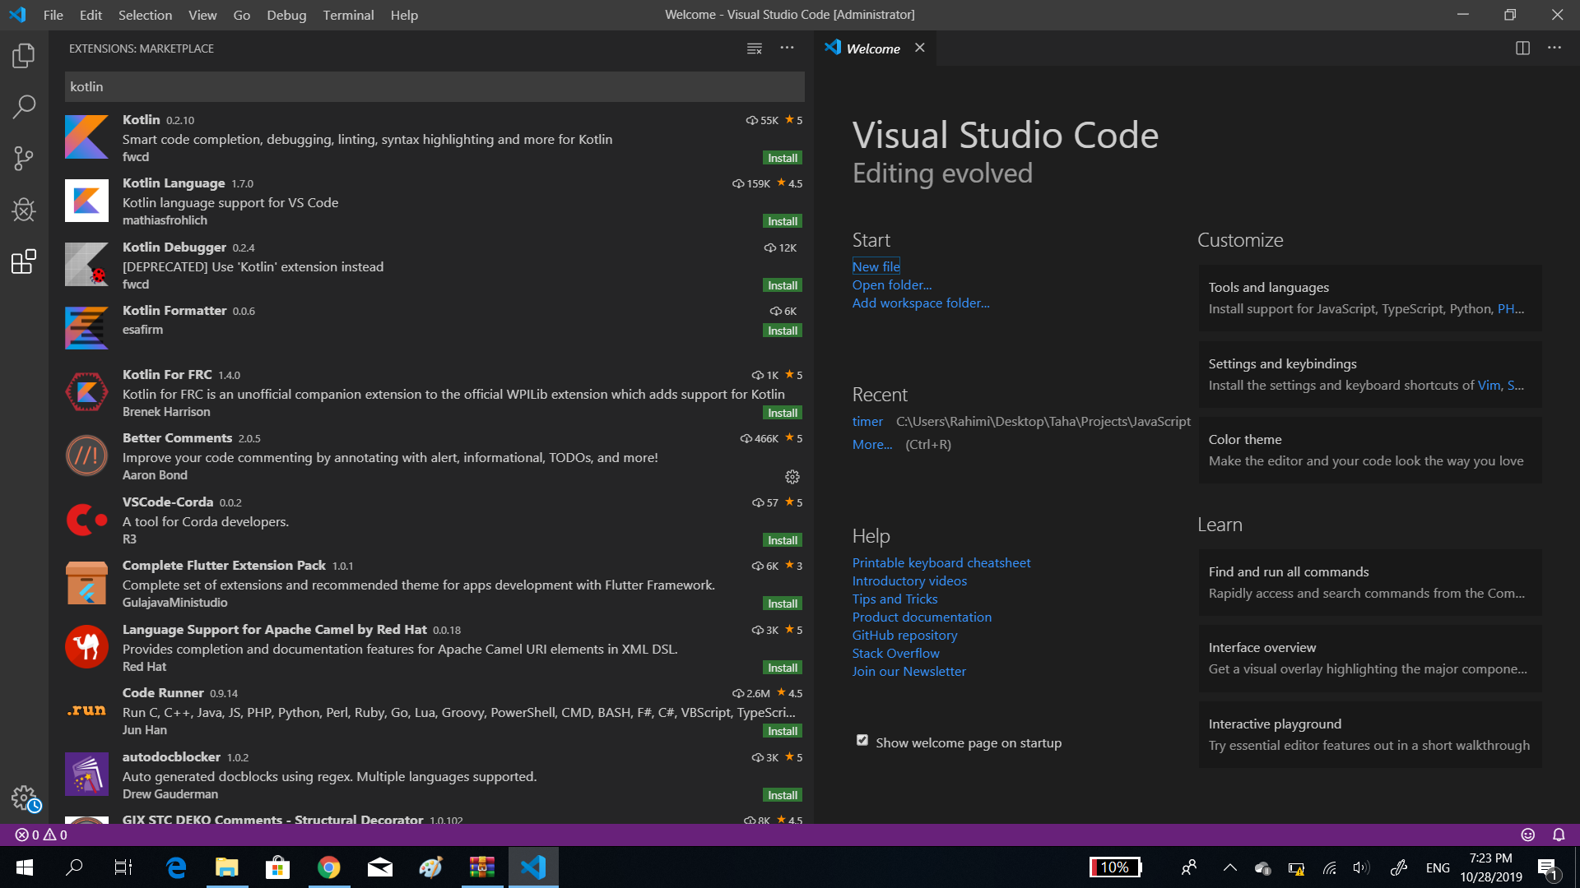Launch Microsoft Edge from taskbar

pyautogui.click(x=176, y=867)
